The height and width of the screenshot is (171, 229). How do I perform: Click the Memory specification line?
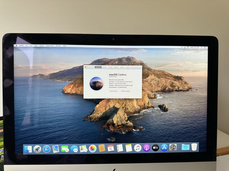tap(117, 84)
